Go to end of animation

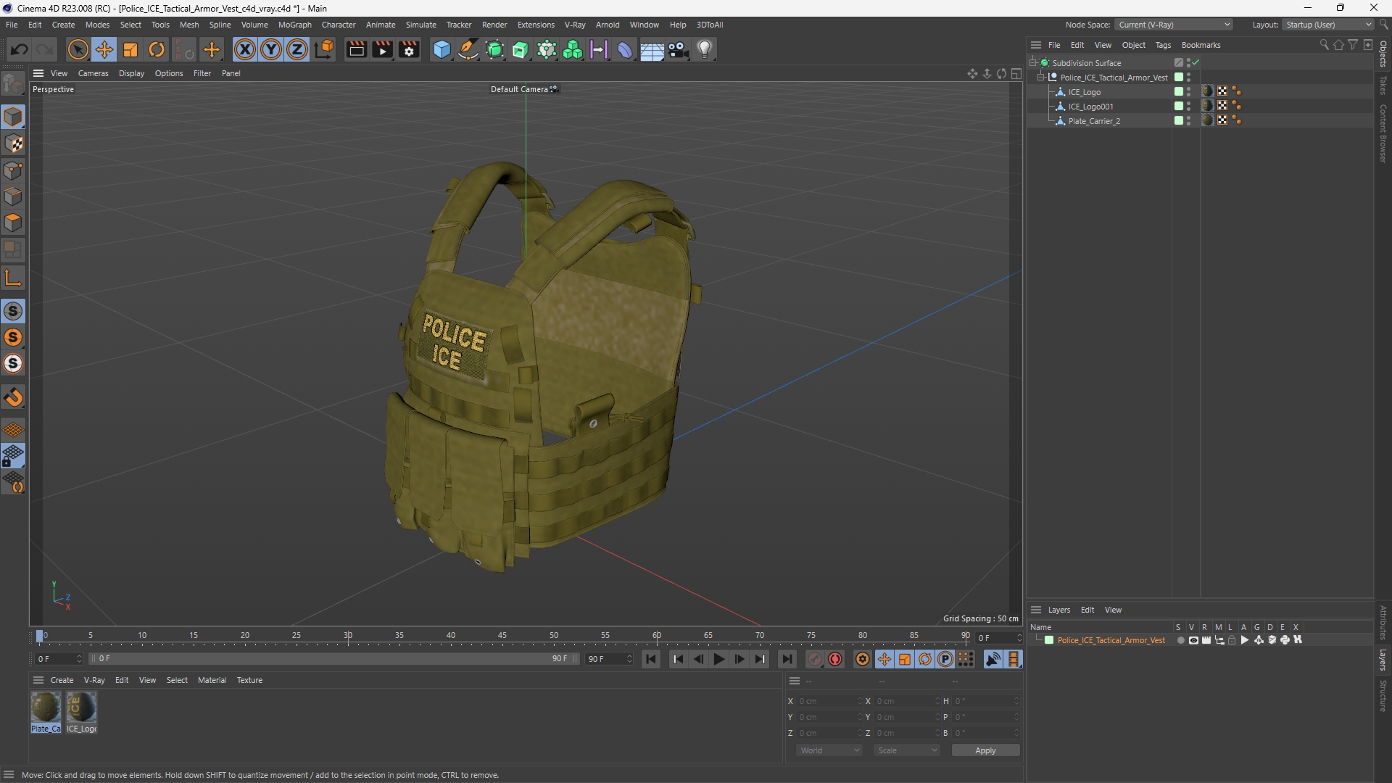pos(787,659)
